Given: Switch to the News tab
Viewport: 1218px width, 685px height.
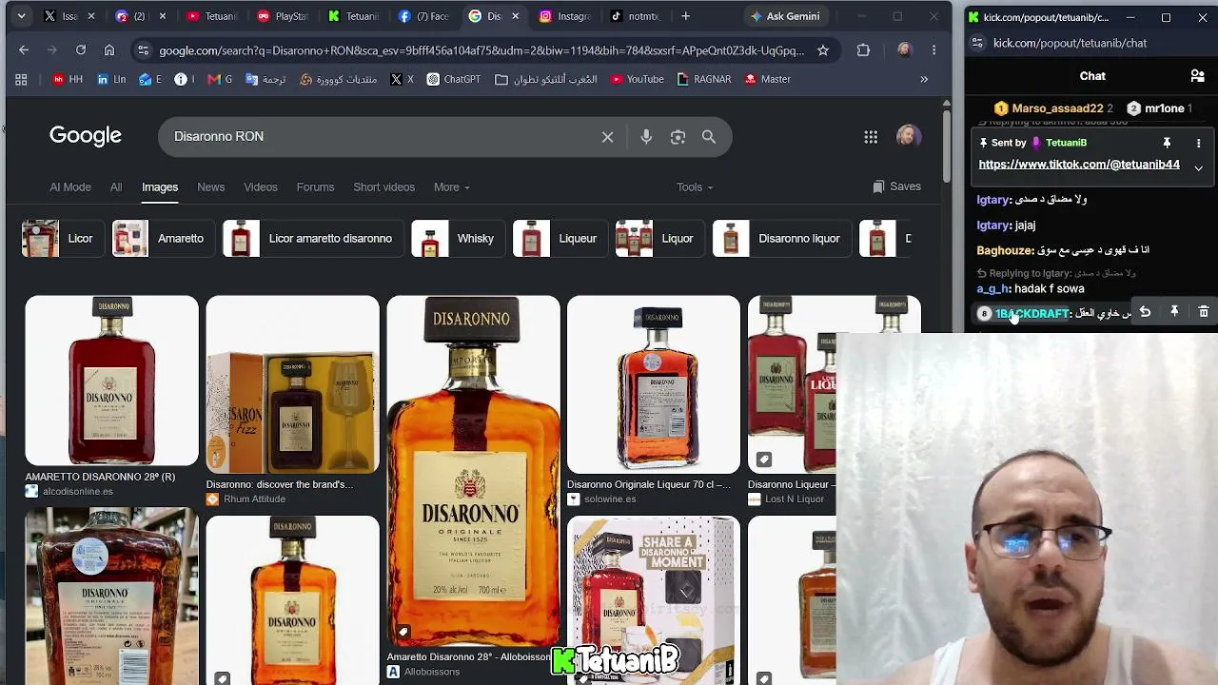Looking at the screenshot, I should (x=210, y=187).
